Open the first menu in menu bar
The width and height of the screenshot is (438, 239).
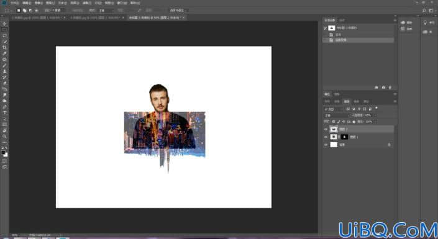click(15, 3)
